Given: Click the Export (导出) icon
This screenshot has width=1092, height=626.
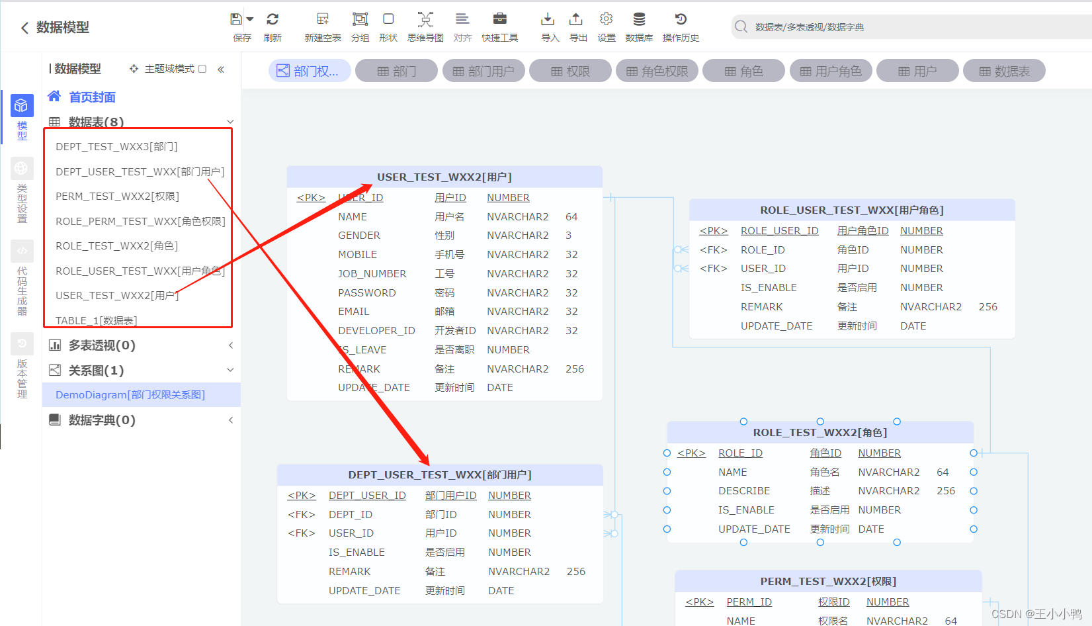Looking at the screenshot, I should (x=576, y=19).
